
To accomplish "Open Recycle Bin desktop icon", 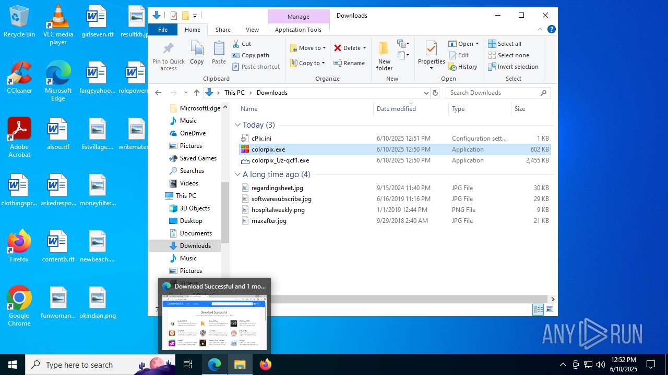I will point(19,22).
